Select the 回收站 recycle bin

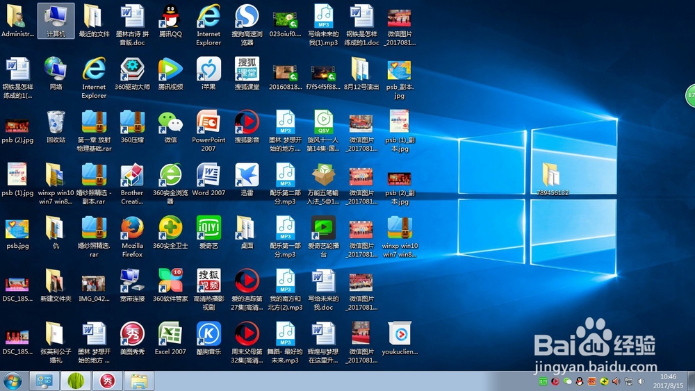[56, 126]
